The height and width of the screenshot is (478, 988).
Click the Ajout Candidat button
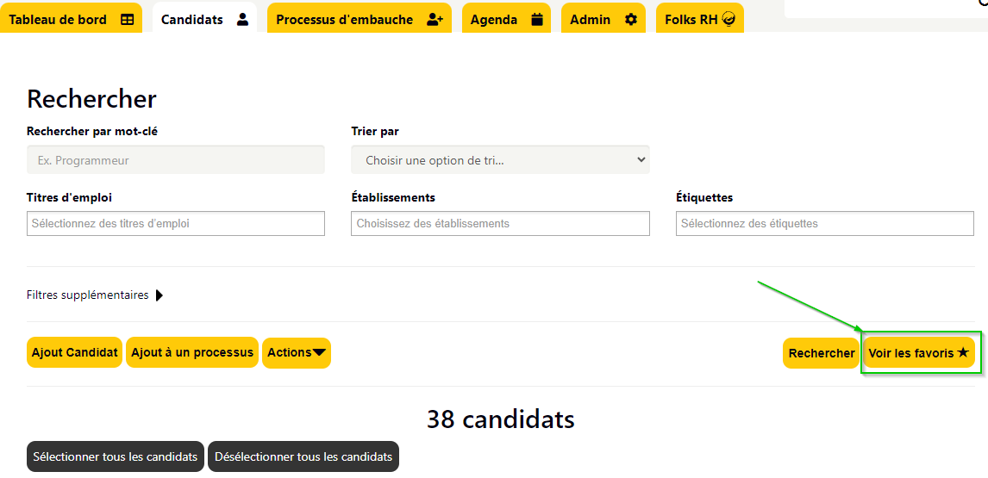[x=74, y=352]
